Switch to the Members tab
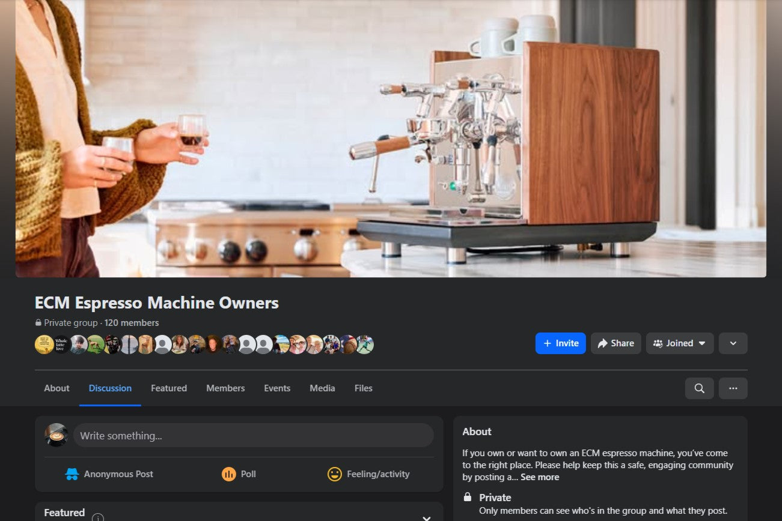782x521 pixels. [x=225, y=388]
